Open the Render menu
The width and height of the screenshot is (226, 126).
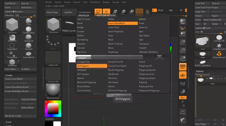(x=48, y=2)
